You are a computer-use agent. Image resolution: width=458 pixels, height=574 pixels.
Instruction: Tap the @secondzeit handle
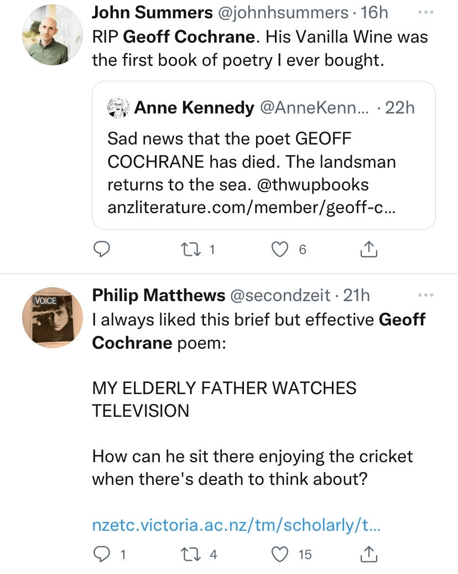click(x=281, y=296)
